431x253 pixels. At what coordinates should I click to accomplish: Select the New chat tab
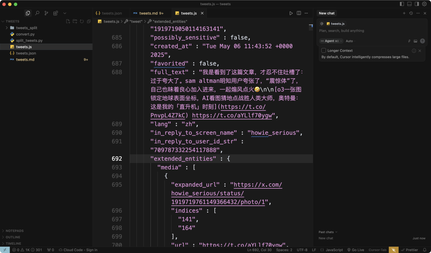click(327, 13)
